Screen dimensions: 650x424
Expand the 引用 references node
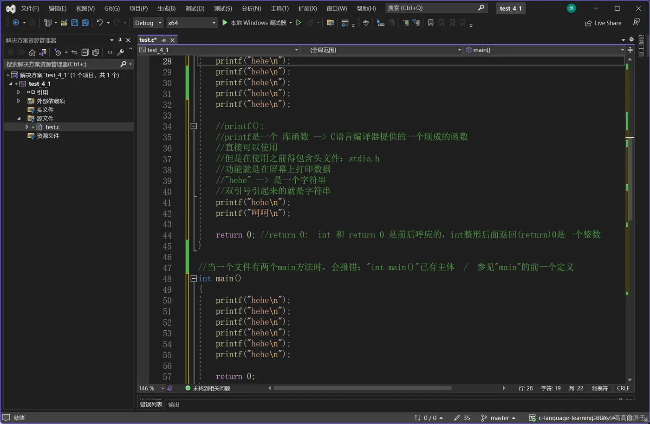pyautogui.click(x=19, y=92)
